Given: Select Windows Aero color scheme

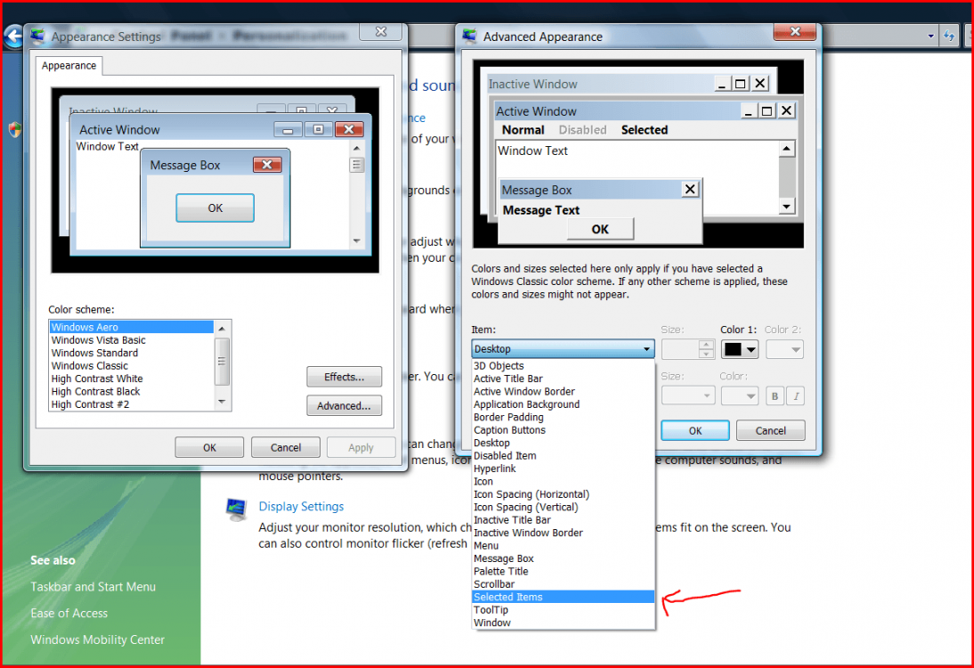Looking at the screenshot, I should pos(131,327).
